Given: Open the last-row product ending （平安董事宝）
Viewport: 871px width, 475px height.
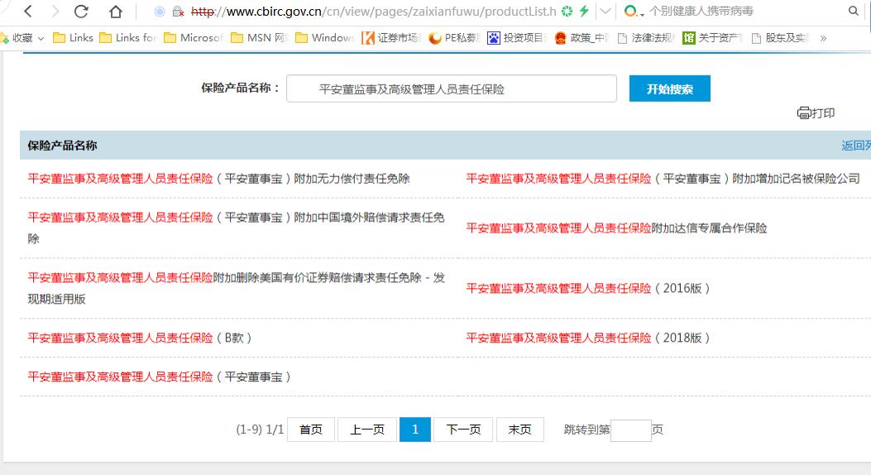Looking at the screenshot, I should (160, 377).
